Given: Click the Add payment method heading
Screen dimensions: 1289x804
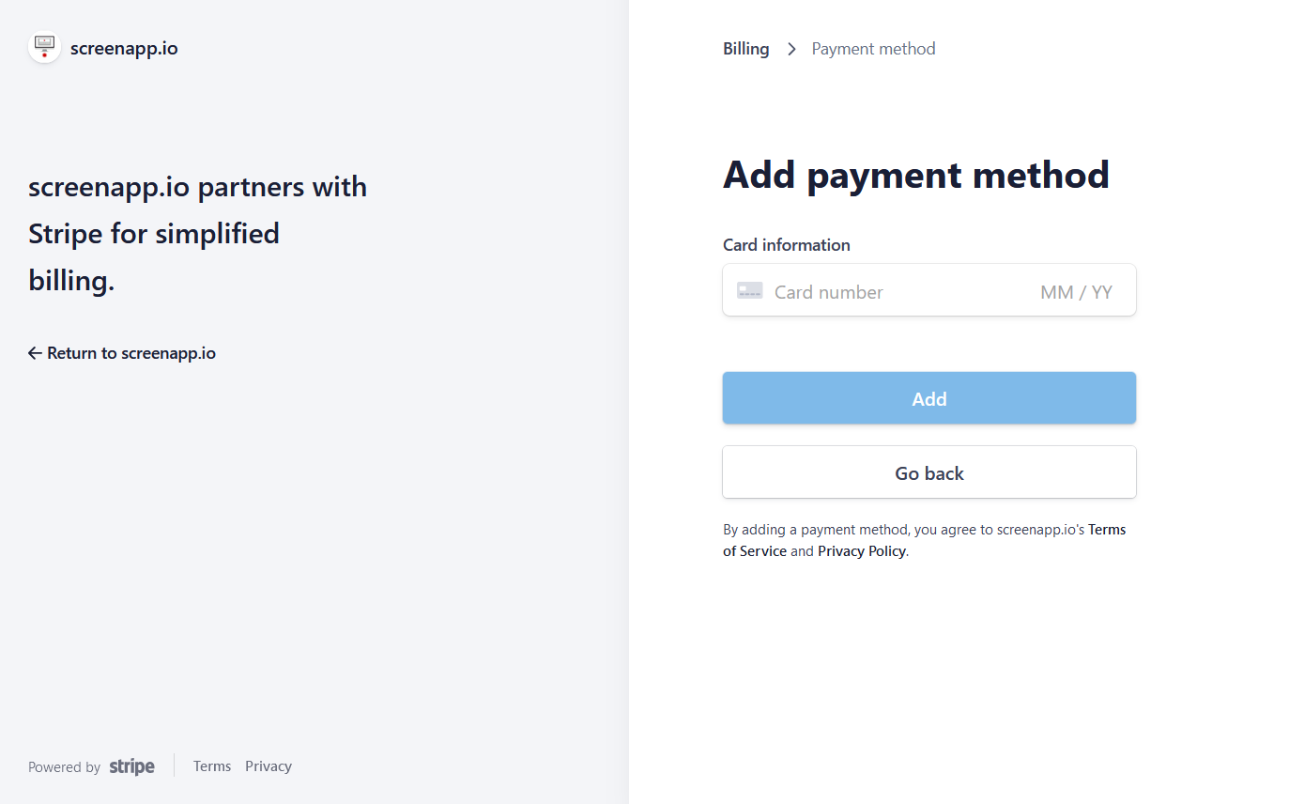Looking at the screenshot, I should (x=915, y=175).
